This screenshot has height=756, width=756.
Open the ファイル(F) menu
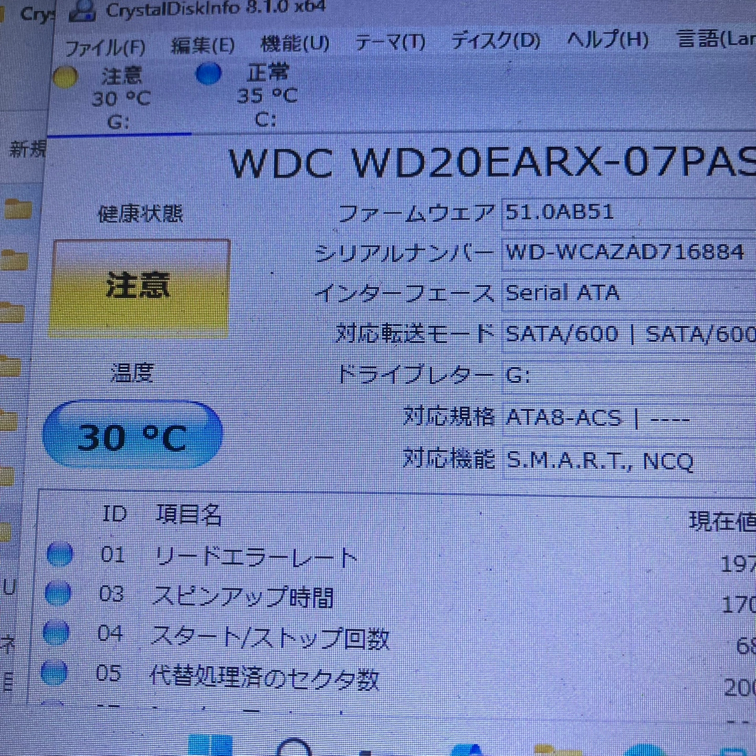pyautogui.click(x=105, y=48)
